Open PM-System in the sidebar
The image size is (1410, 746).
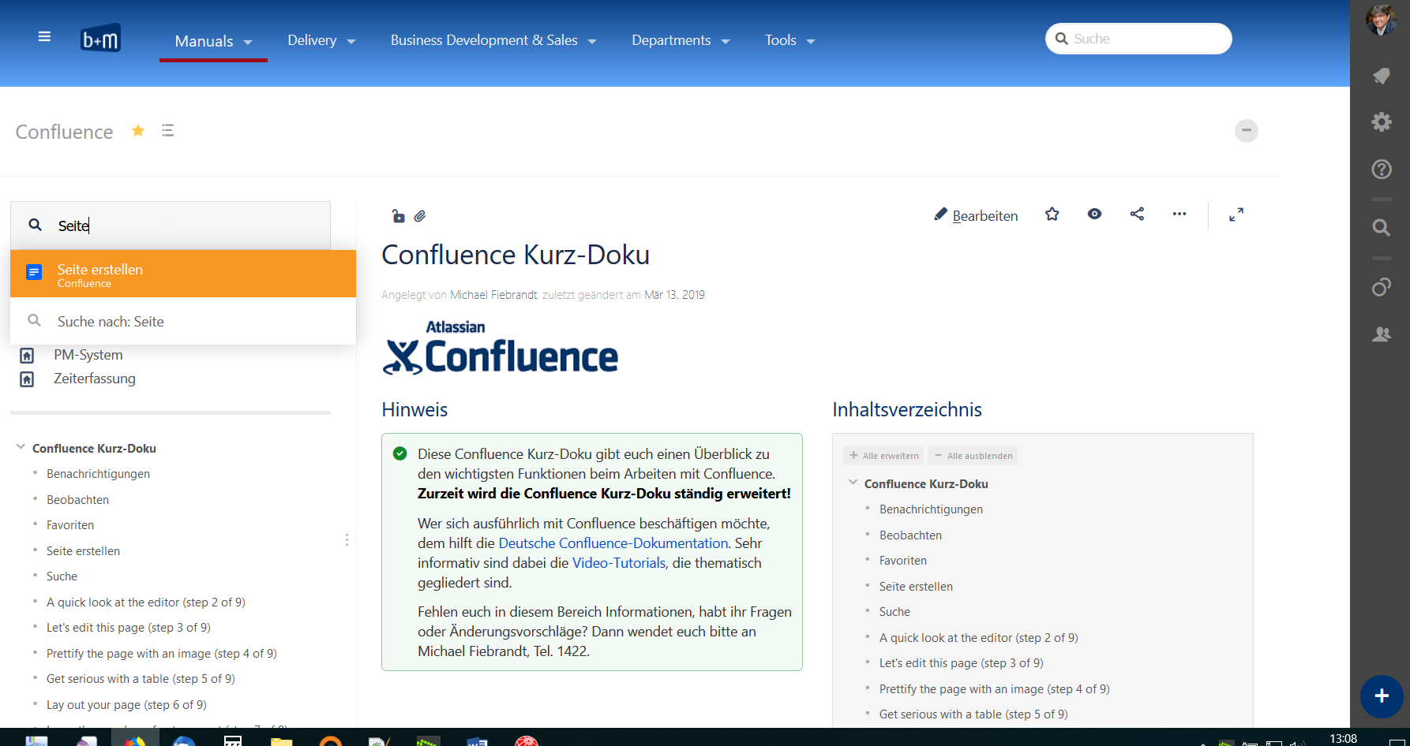click(88, 355)
